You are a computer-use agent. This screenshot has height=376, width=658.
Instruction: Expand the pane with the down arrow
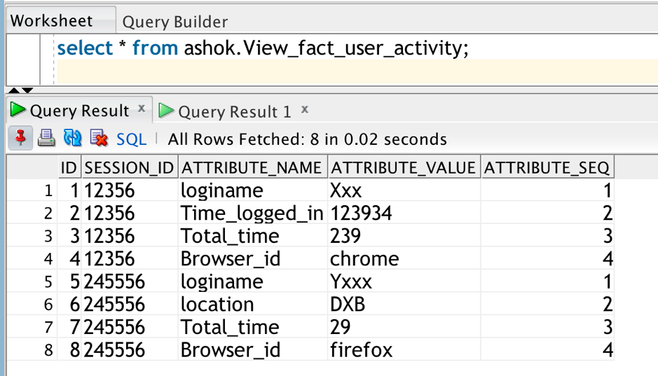tap(27, 90)
